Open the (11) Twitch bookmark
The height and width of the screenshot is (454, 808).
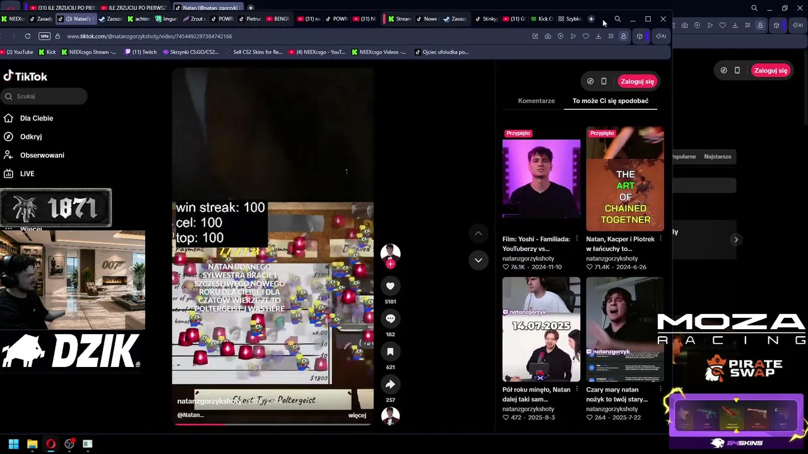[x=141, y=52]
